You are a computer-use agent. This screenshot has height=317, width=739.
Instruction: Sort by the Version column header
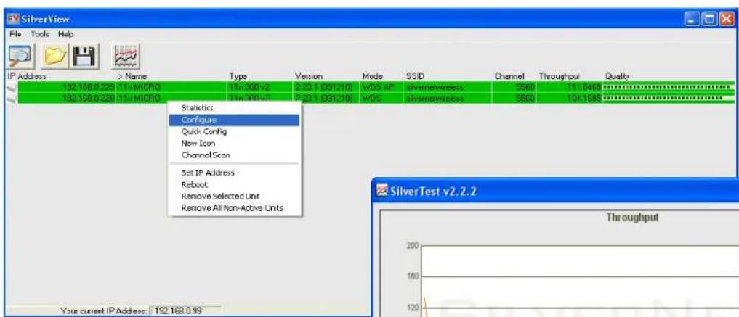click(x=309, y=76)
